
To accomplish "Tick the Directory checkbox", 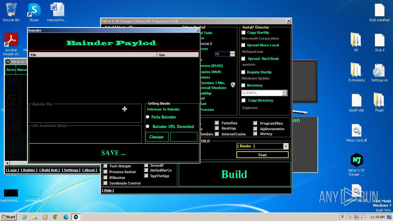I will click(x=243, y=85).
